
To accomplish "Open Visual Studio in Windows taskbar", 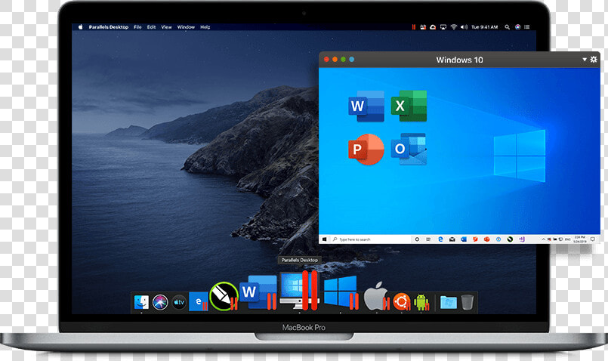I will (522, 239).
